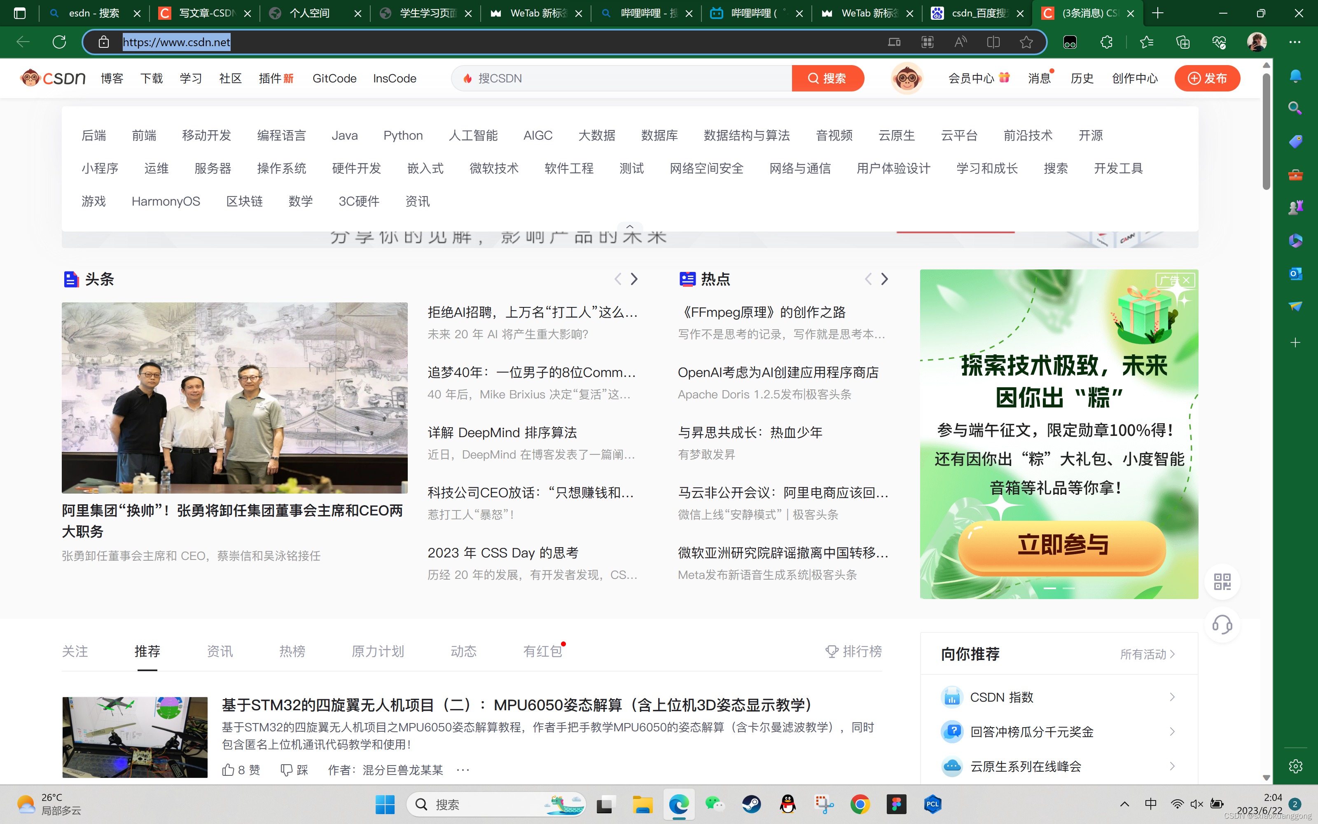This screenshot has width=1318, height=824.
Task: Open Edge settings and more menu
Action: coord(1295,42)
